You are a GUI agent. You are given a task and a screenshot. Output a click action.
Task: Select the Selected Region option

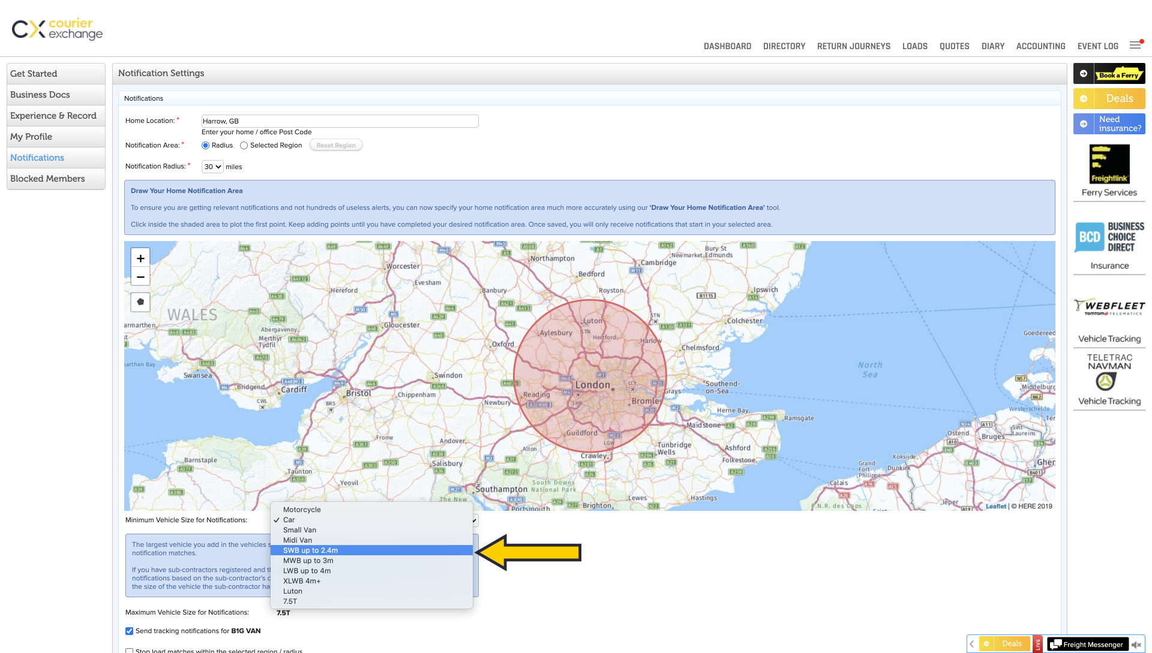click(244, 146)
